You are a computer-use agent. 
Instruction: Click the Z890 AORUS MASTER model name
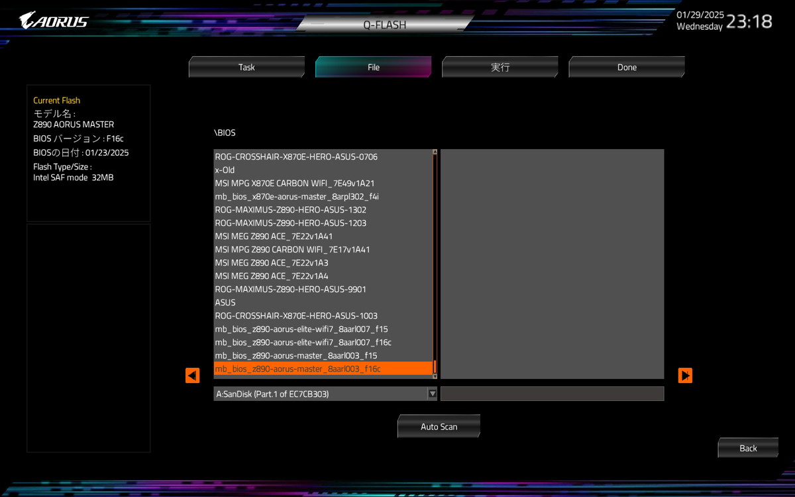(x=74, y=124)
